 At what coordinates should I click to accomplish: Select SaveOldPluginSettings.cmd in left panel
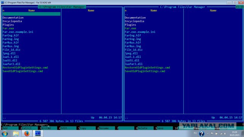tap(23, 71)
